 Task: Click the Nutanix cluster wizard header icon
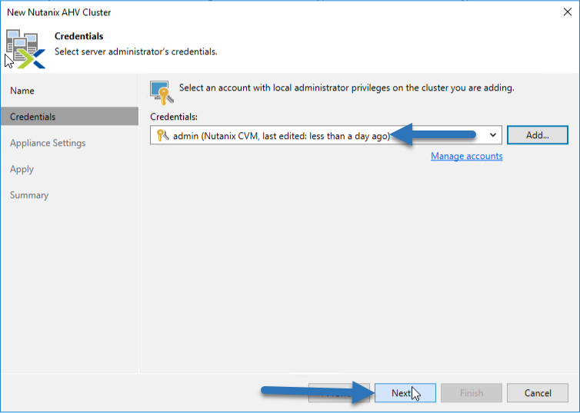25,49
